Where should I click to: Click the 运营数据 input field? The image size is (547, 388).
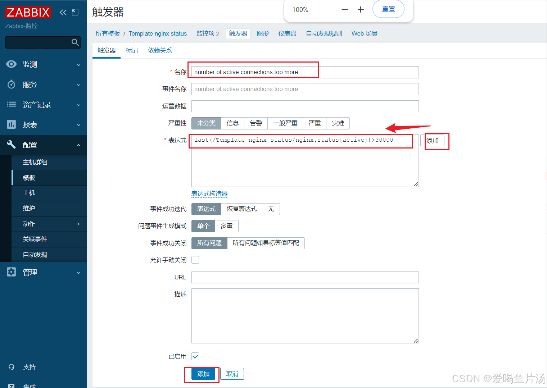(x=305, y=106)
